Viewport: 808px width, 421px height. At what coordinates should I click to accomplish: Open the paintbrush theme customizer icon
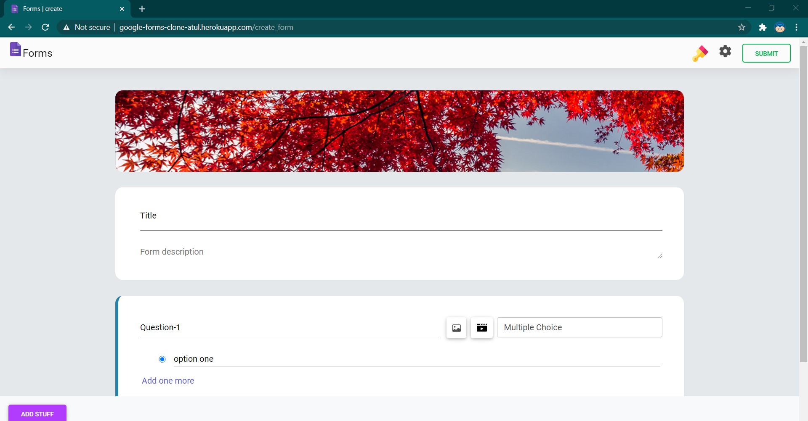pos(700,53)
